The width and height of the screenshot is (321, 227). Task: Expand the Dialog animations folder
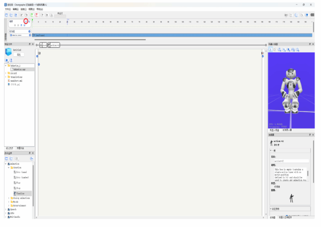(x=9, y=198)
